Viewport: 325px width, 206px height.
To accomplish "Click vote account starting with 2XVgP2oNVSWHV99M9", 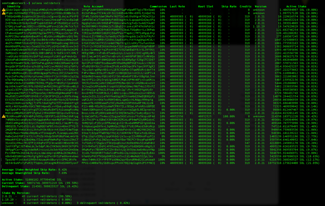I will [x=118, y=10].
